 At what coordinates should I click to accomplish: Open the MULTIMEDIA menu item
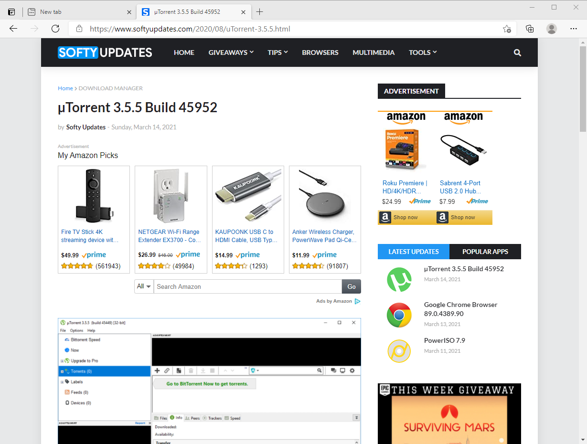[374, 53]
